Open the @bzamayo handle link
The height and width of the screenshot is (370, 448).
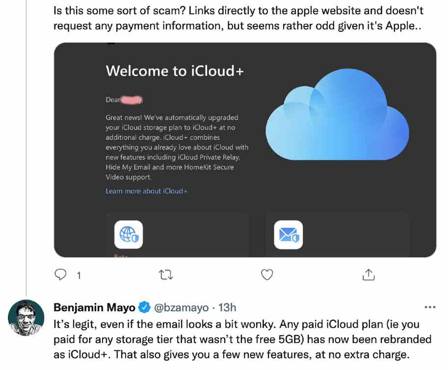click(x=181, y=308)
